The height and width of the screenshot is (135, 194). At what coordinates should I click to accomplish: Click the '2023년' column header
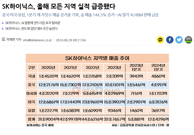[114, 68]
